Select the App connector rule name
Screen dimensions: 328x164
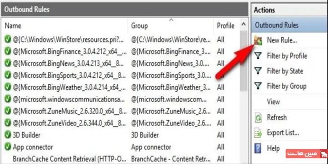pyautogui.click(x=33, y=147)
